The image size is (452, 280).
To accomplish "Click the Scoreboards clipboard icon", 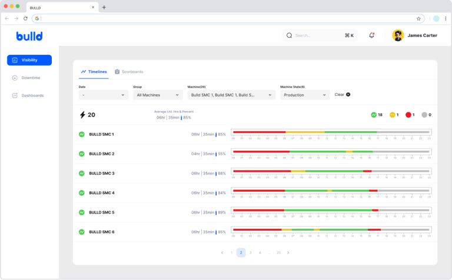I will 117,72.
